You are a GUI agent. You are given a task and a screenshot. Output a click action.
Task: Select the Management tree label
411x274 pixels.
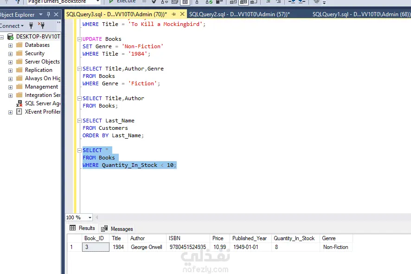[x=41, y=86]
